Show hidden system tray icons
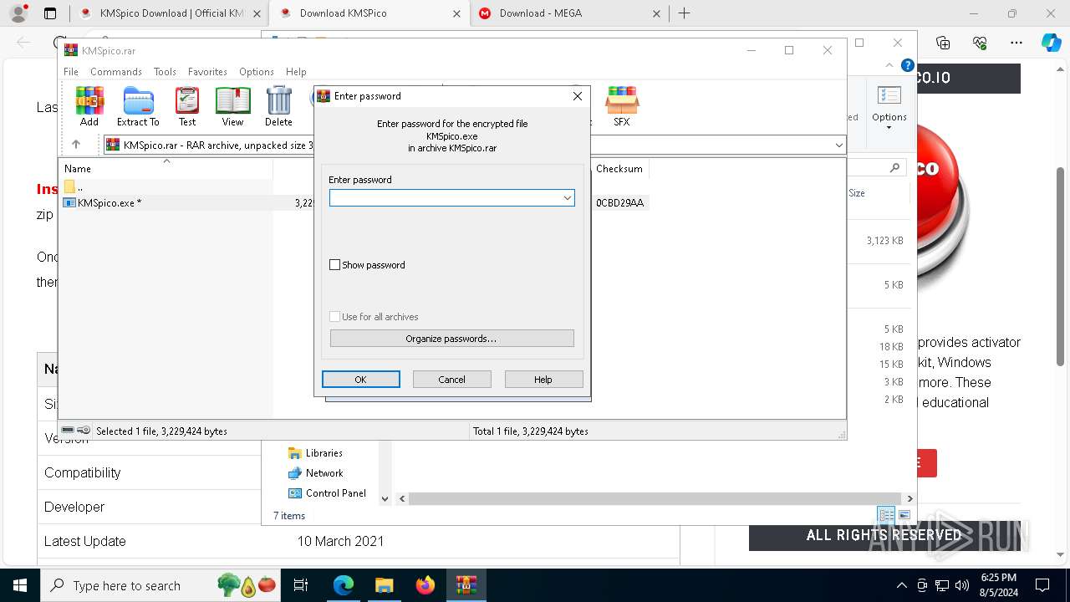This screenshot has height=602, width=1070. pyautogui.click(x=901, y=585)
